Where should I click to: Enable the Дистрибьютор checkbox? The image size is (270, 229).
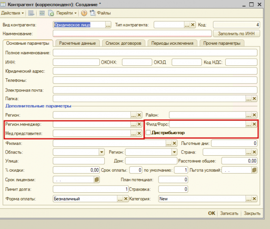tap(148, 133)
